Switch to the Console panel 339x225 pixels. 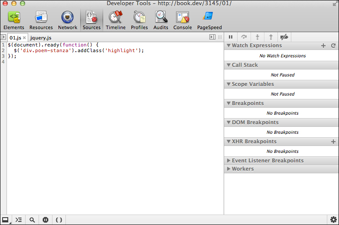183,20
